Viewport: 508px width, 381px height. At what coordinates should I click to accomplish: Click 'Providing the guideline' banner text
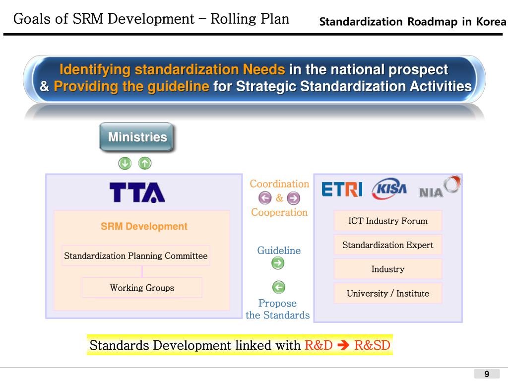pyautogui.click(x=131, y=86)
